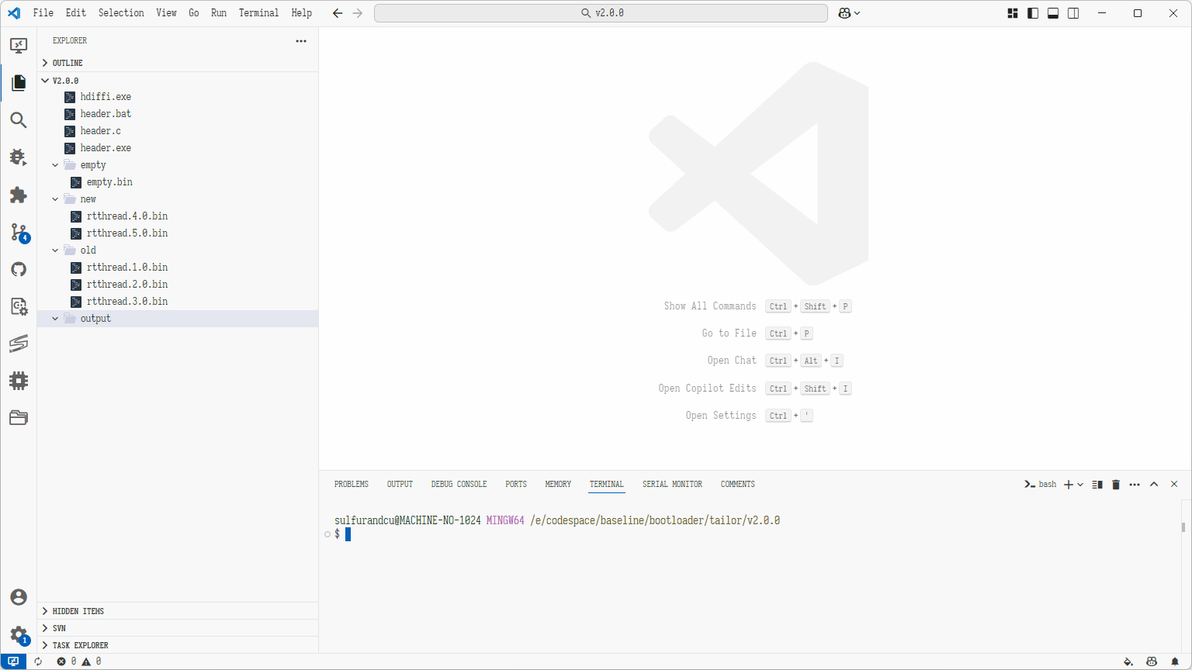
Task: Split the terminal panel
Action: pyautogui.click(x=1097, y=485)
